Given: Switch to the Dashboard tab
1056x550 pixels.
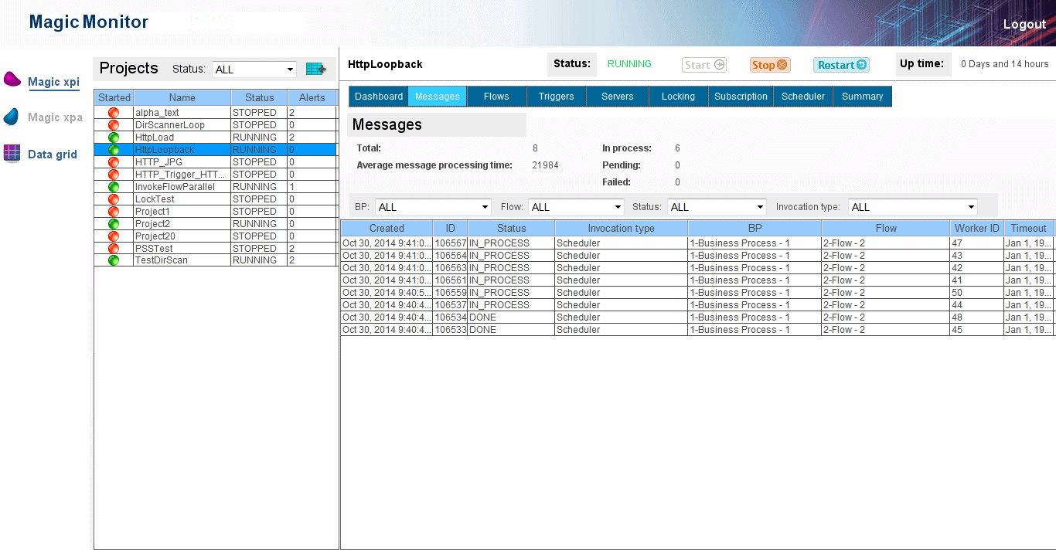Looking at the screenshot, I should [379, 97].
